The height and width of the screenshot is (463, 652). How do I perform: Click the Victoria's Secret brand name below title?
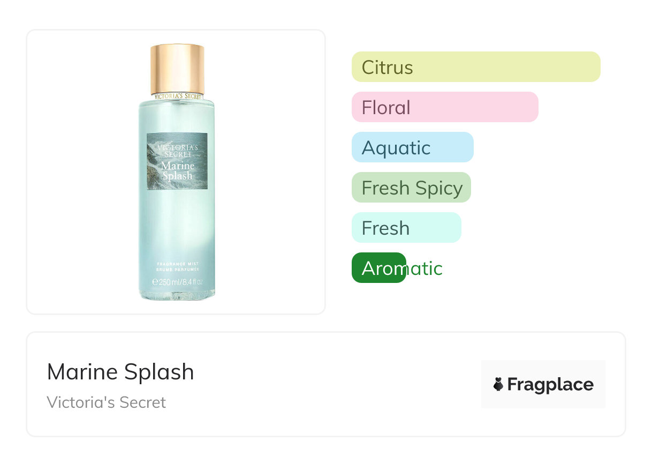pyautogui.click(x=107, y=402)
